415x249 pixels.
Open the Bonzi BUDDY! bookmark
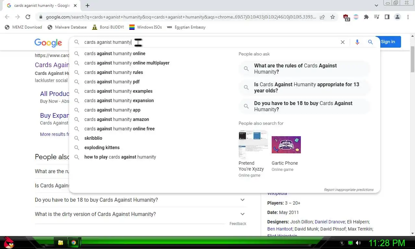point(108,27)
